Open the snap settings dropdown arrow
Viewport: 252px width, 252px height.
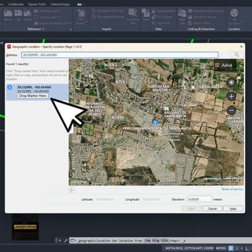pyautogui.click(x=242, y=248)
